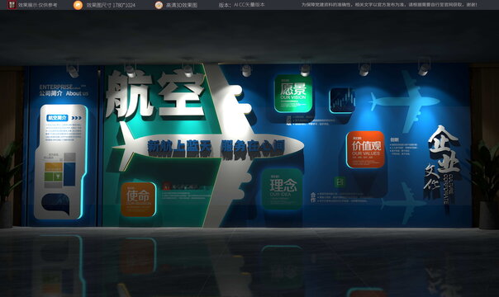Click the blue 航空简介 label
Screen dimensions: 499x297
(x=57, y=118)
